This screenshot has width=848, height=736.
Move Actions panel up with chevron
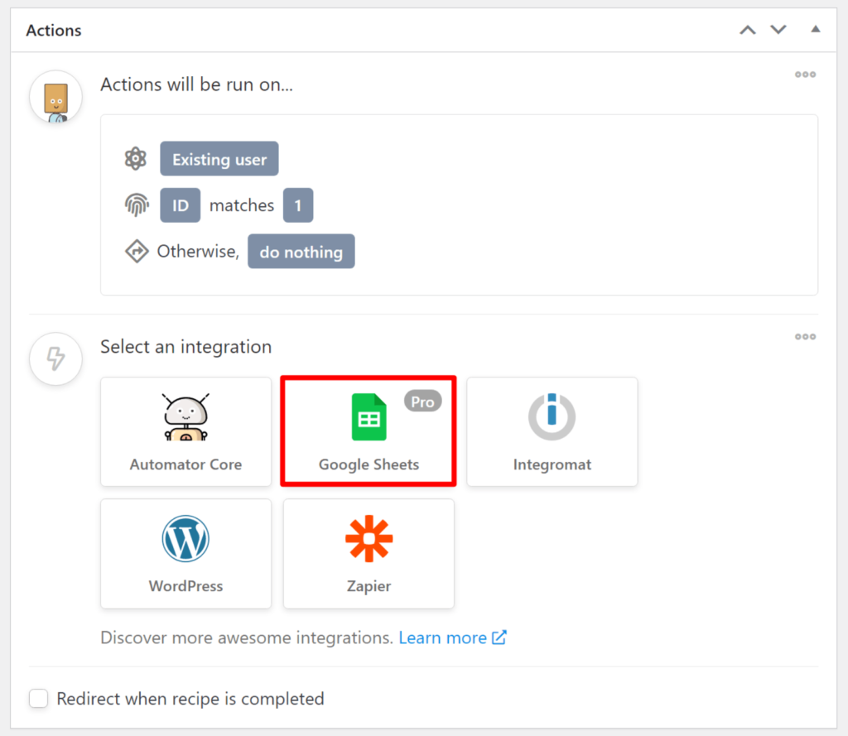coord(748,30)
